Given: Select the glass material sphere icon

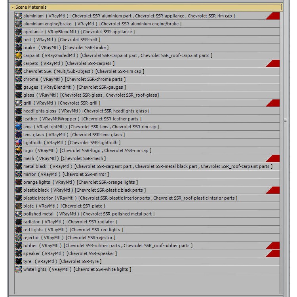Looking at the screenshot, I should tap(19, 95).
